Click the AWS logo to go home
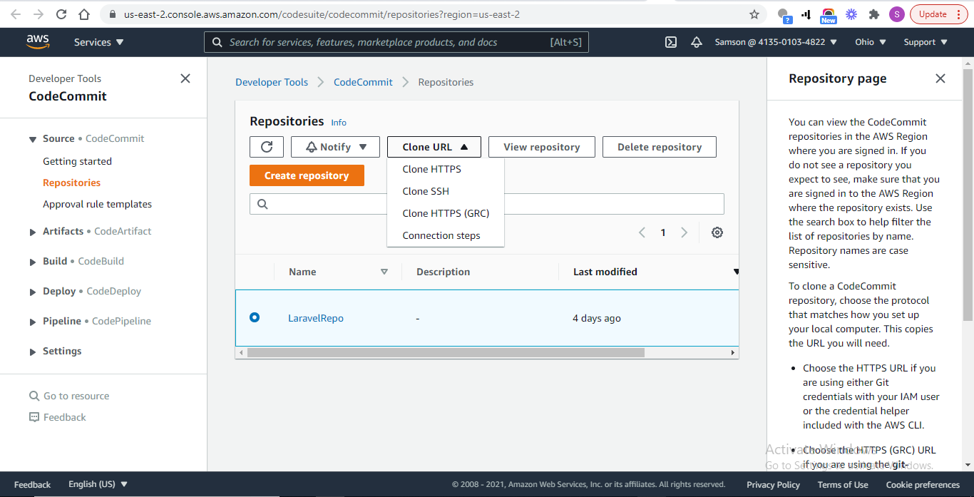Viewport: 974px width, 497px height. click(x=38, y=42)
